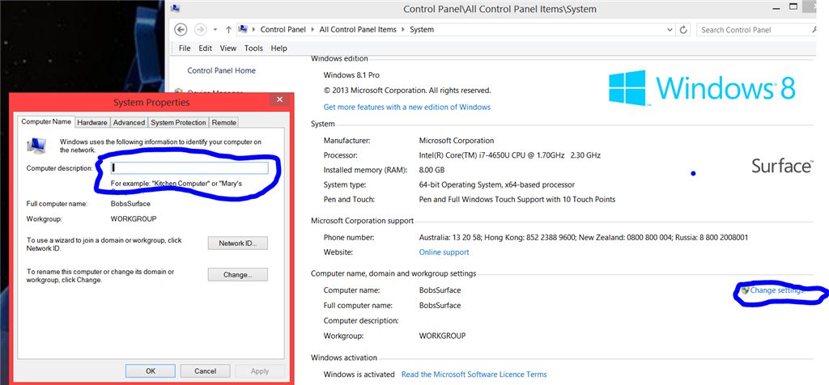
Task: Go back with the Control Panel back arrow
Action: pyautogui.click(x=181, y=30)
